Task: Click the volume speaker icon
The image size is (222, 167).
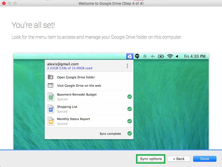Action: coord(177,56)
